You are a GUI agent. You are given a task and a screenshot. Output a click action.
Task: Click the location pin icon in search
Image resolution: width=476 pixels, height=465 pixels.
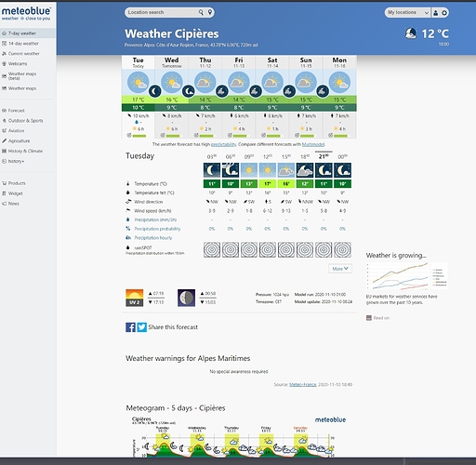210,12
